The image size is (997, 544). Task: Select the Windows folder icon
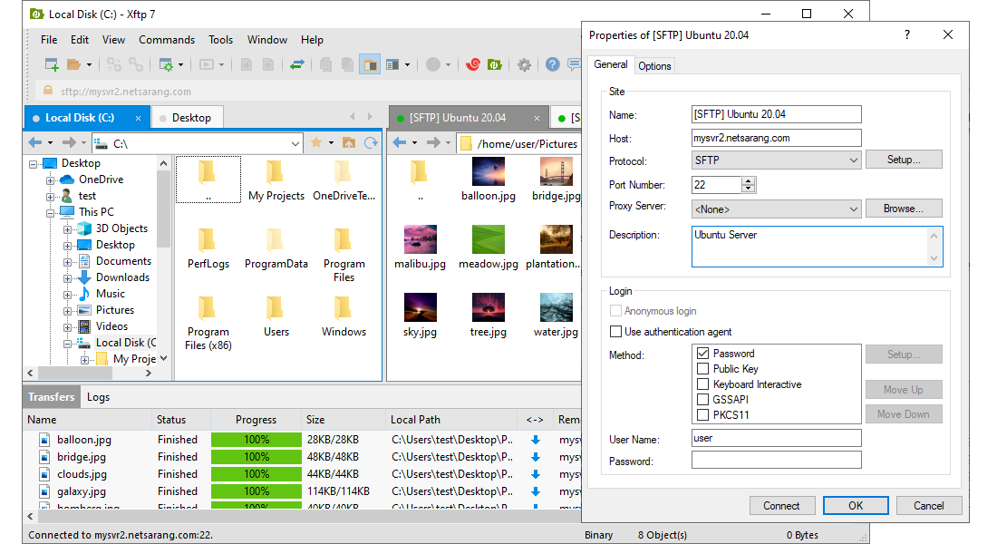344,308
